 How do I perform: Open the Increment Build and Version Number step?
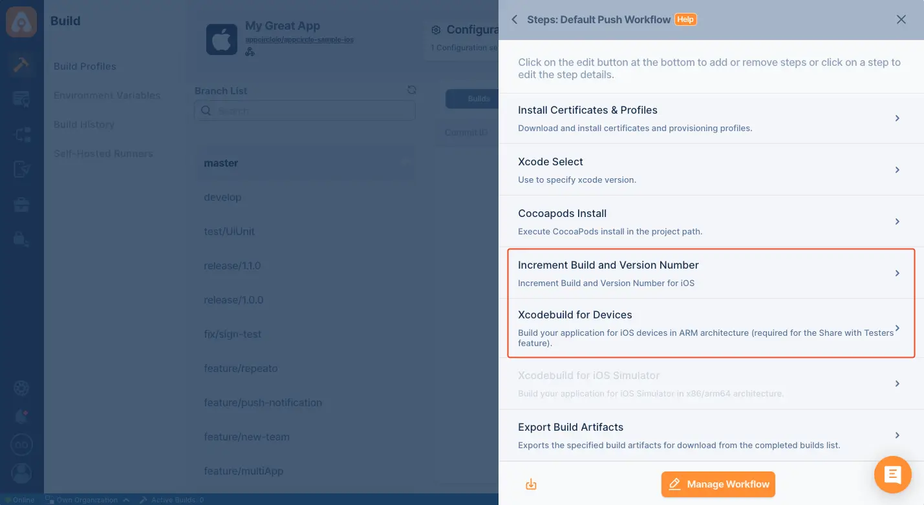tap(711, 273)
